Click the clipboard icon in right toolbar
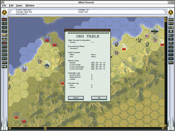Screen dimensions: 175x131 coord(171,31)
